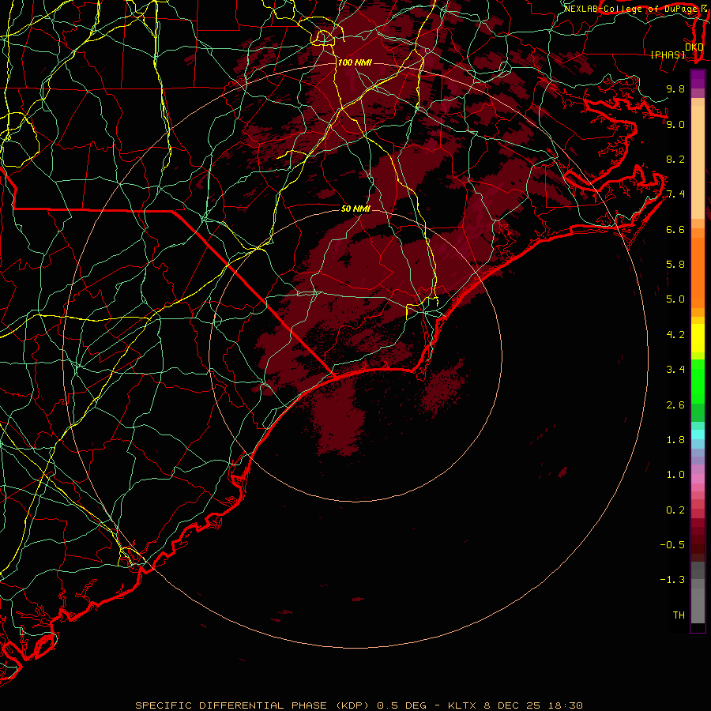
Task: Click the 6.6 value on the scale
Action: click(675, 229)
